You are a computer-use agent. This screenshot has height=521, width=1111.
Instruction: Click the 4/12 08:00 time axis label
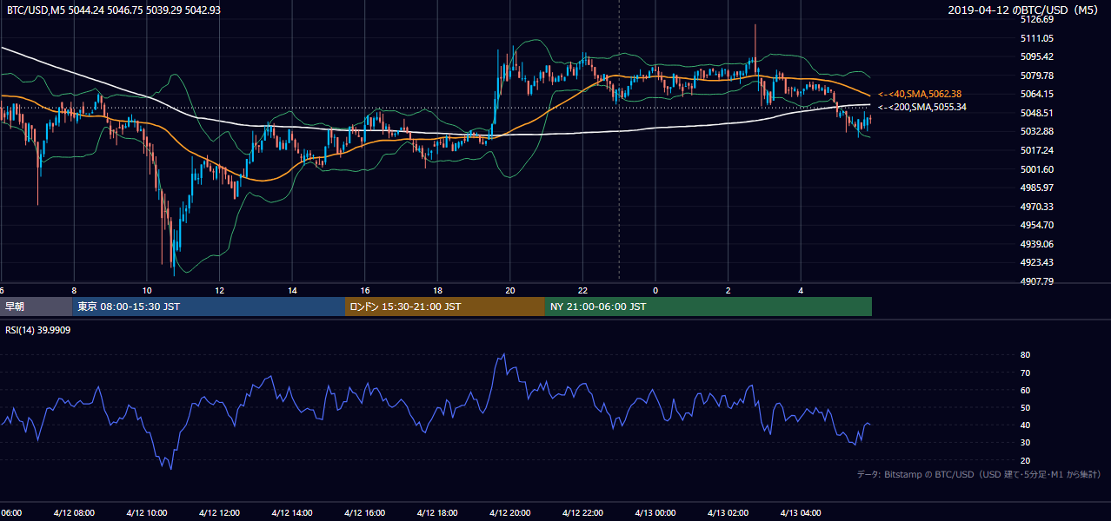(x=74, y=513)
